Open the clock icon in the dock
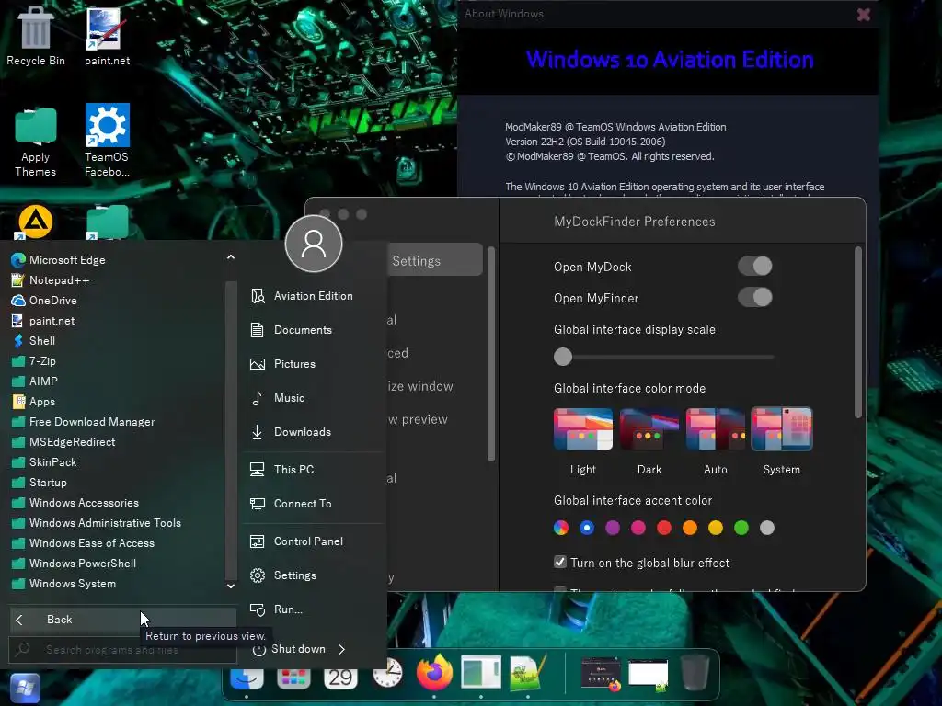 coord(387,674)
